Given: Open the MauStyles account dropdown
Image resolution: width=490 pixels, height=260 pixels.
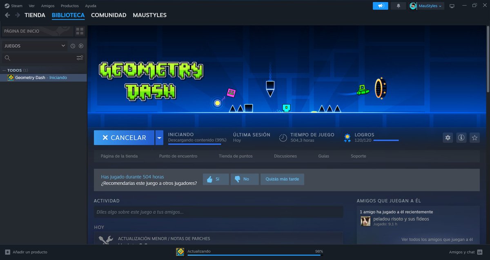Looking at the screenshot, I should pos(426,6).
